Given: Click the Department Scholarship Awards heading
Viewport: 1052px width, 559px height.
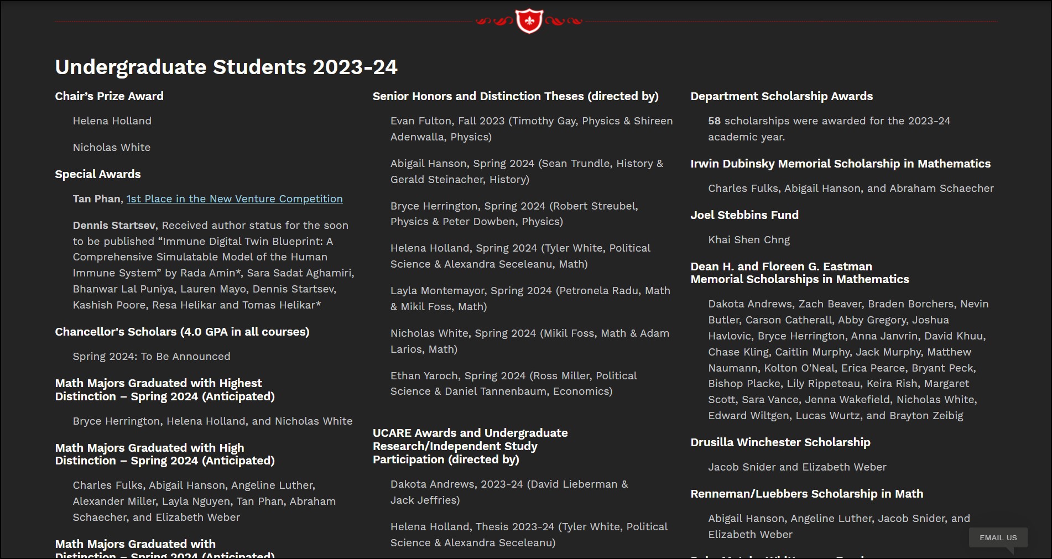Looking at the screenshot, I should [x=781, y=96].
